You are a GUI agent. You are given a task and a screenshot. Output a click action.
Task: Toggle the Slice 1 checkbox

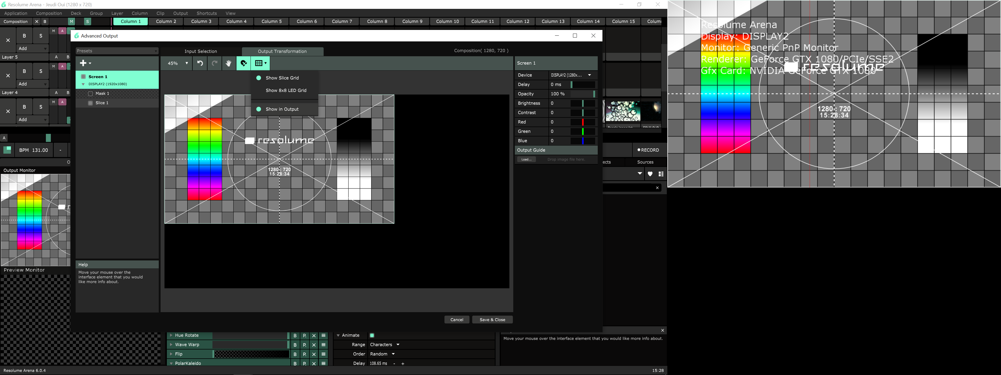tap(90, 103)
